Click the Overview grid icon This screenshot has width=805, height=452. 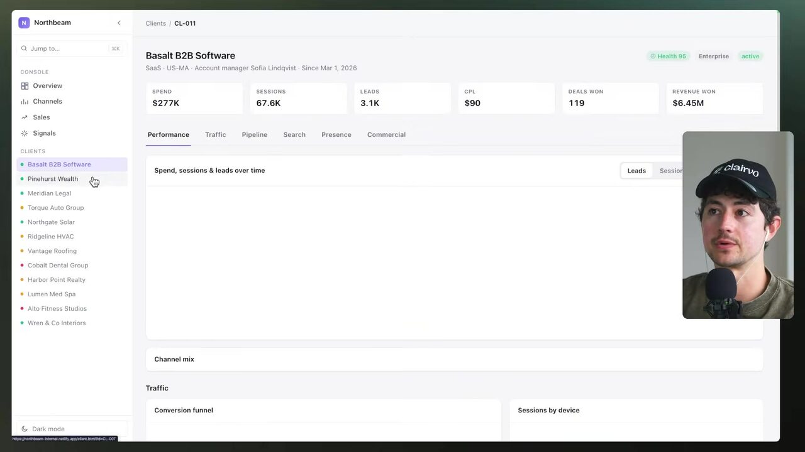tap(25, 86)
